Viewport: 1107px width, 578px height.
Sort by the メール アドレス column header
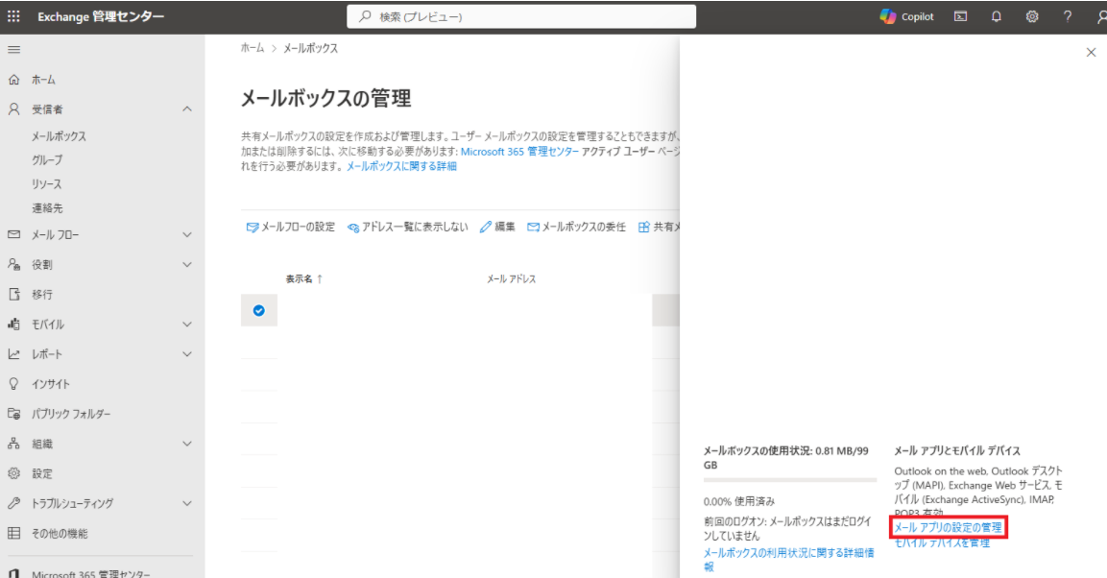(x=511, y=278)
